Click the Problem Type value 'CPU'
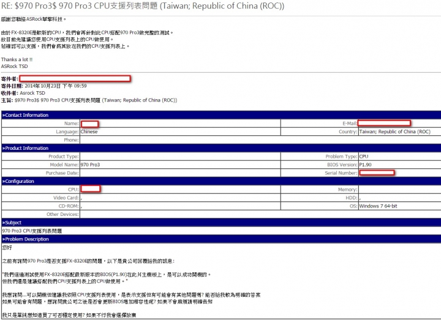The width and height of the screenshot is (441, 320). click(x=364, y=157)
